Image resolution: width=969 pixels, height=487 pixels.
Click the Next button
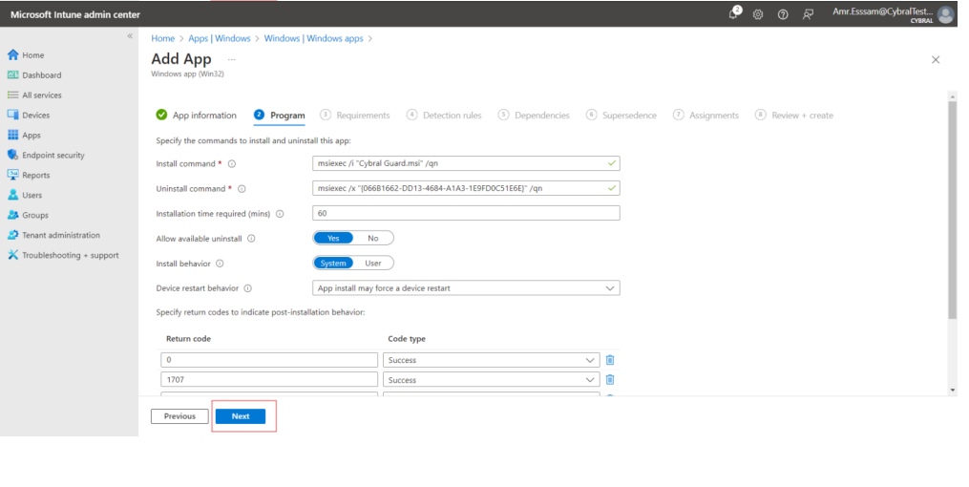pos(241,416)
